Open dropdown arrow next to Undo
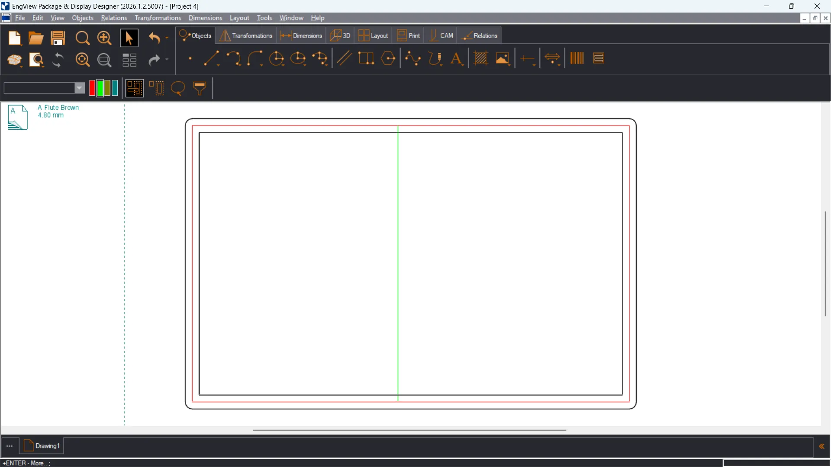The height and width of the screenshot is (467, 831). [x=167, y=38]
